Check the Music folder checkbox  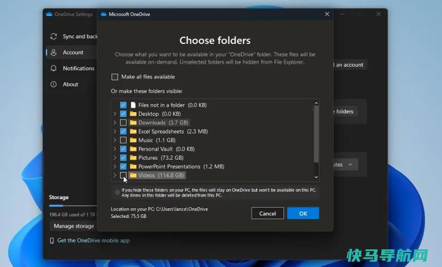coord(123,140)
